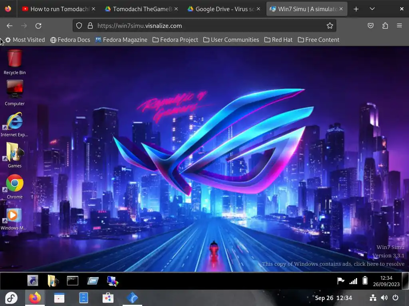Image resolution: width=409 pixels, height=306 pixels.
Task: Open the Firefox extensions puzzle icon
Action: [385, 25]
